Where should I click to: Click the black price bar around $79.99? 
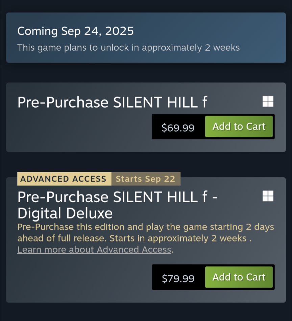click(213, 277)
